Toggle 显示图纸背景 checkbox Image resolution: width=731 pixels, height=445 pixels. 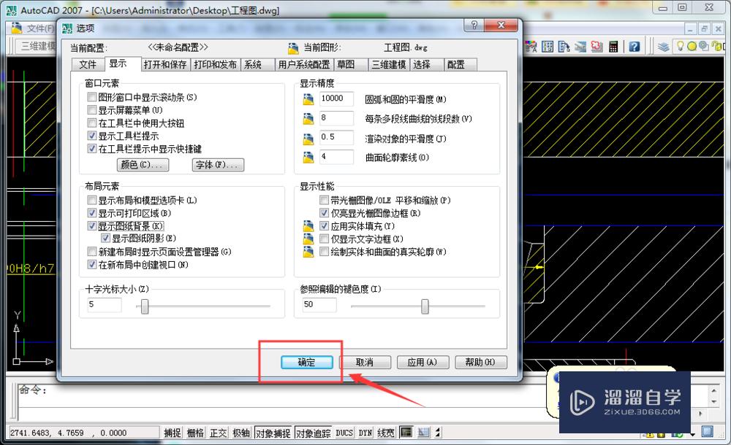(92, 226)
